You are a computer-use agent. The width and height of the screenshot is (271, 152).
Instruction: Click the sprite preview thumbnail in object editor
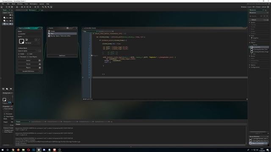click(22, 41)
